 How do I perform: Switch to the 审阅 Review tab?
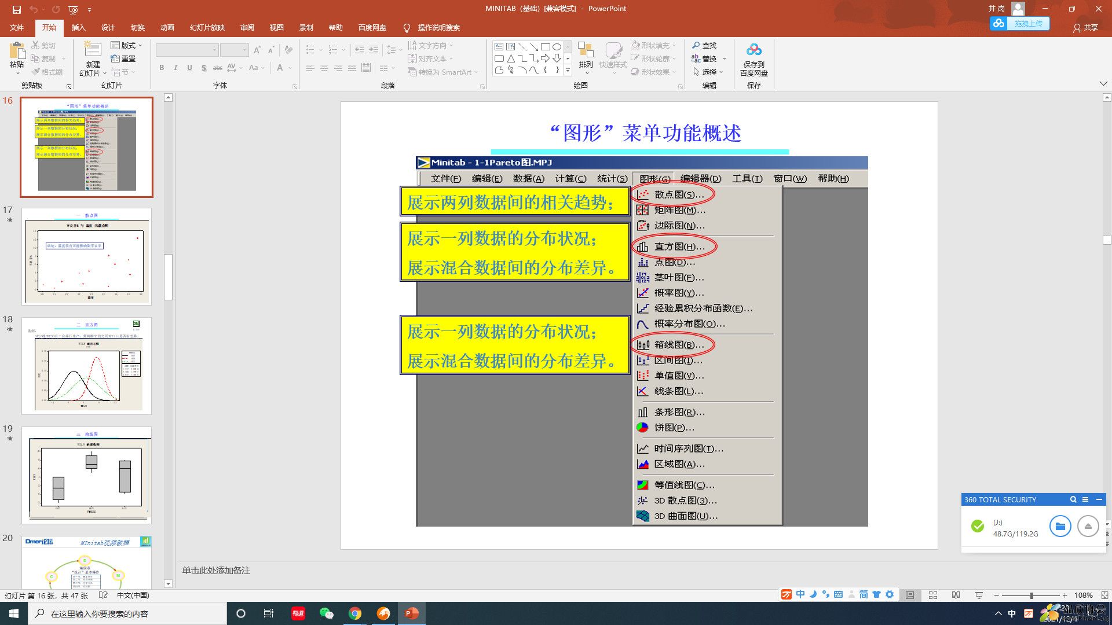click(247, 27)
